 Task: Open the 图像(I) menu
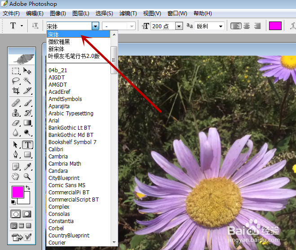tap(58, 13)
